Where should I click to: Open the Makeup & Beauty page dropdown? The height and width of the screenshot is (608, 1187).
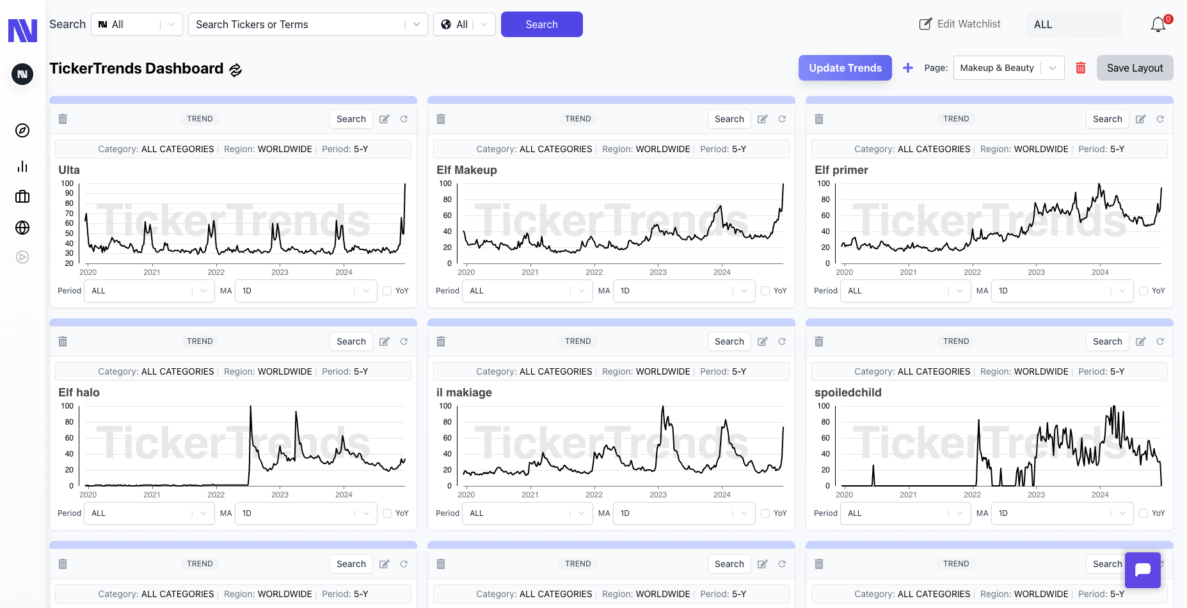tap(1008, 68)
